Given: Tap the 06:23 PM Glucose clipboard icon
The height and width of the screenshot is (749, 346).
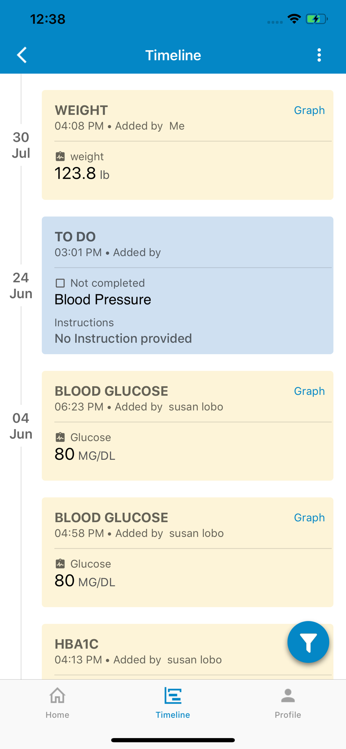Looking at the screenshot, I should pyautogui.click(x=60, y=437).
